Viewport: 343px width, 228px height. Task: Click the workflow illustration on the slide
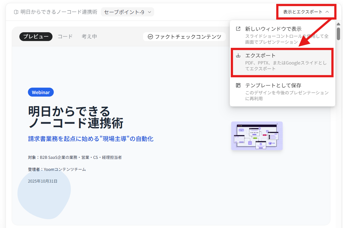point(257,136)
